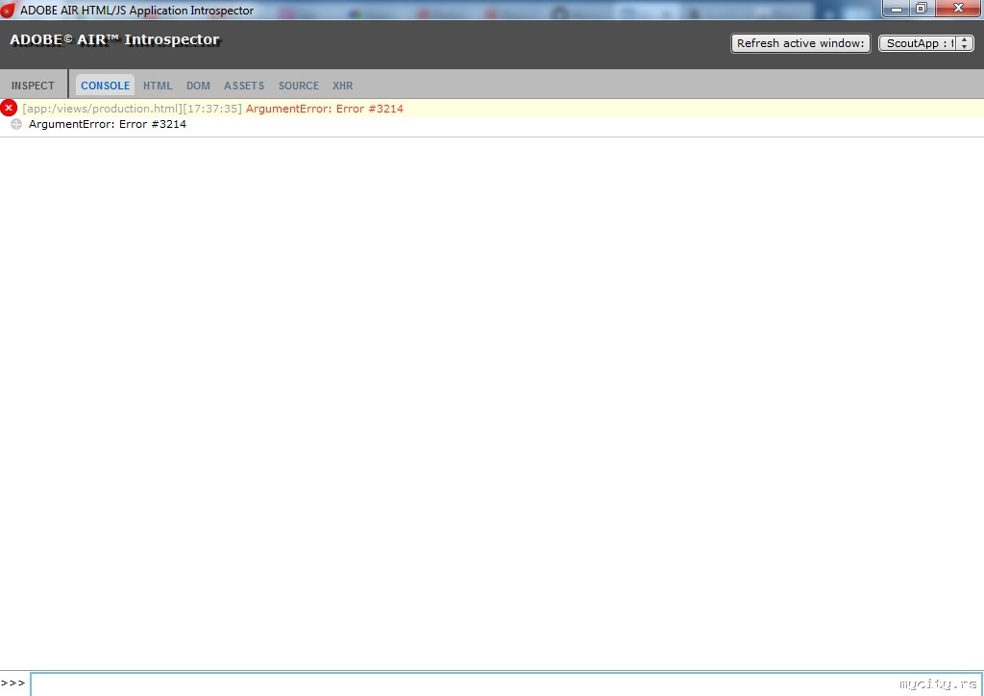Select the red ArgumentError: Error #3214 message
This screenshot has height=696, width=984.
point(325,109)
